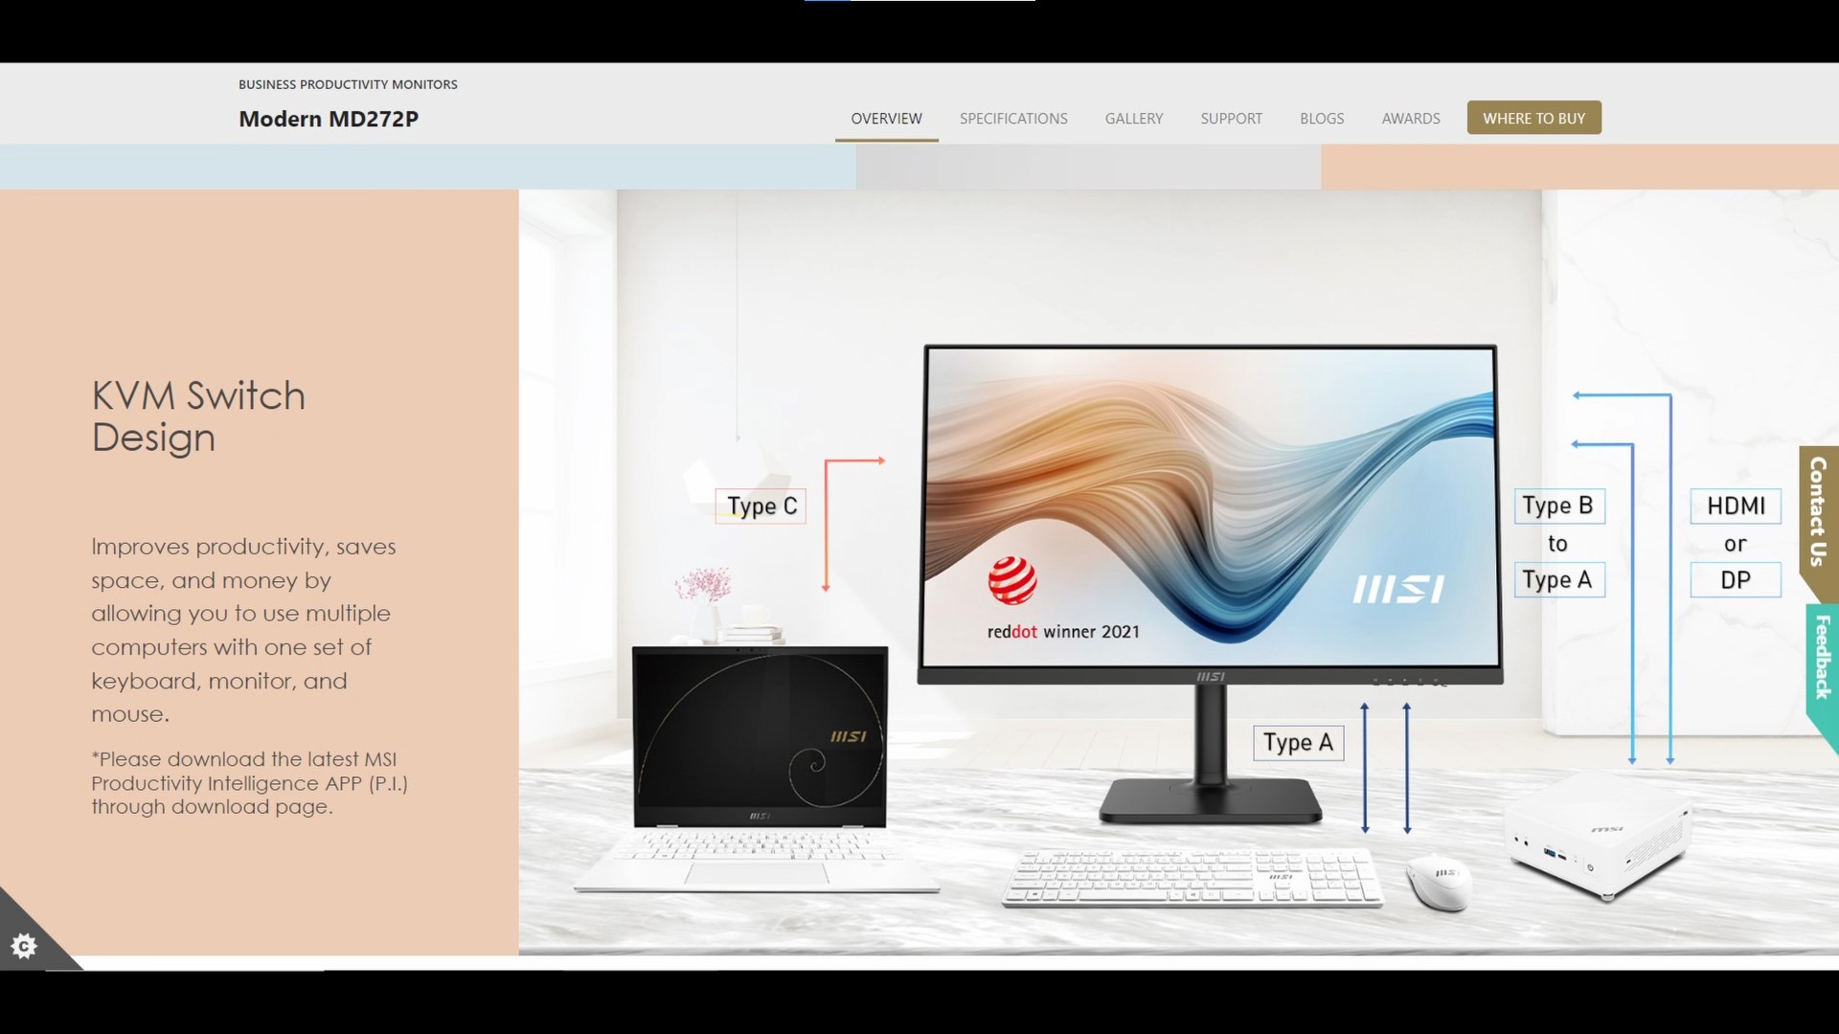This screenshot has height=1034, width=1839.
Task: Click the Type B to Type A label
Action: pyautogui.click(x=1556, y=543)
